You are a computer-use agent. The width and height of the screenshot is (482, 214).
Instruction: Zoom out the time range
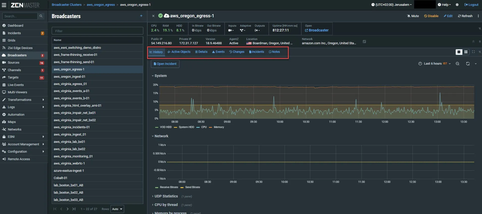click(x=458, y=64)
